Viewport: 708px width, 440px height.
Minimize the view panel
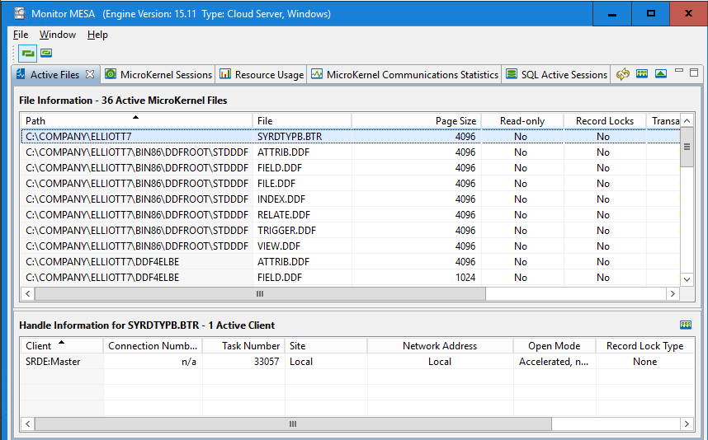coord(678,71)
